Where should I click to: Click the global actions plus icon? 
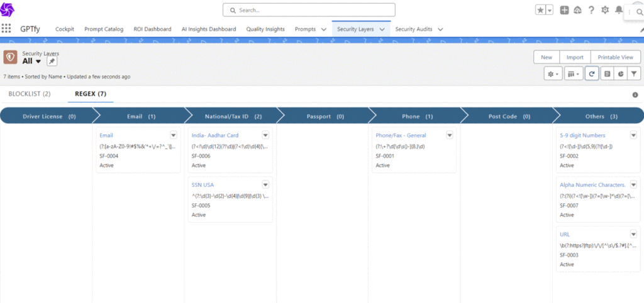[564, 10]
